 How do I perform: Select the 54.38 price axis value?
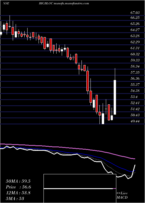point(135,90)
